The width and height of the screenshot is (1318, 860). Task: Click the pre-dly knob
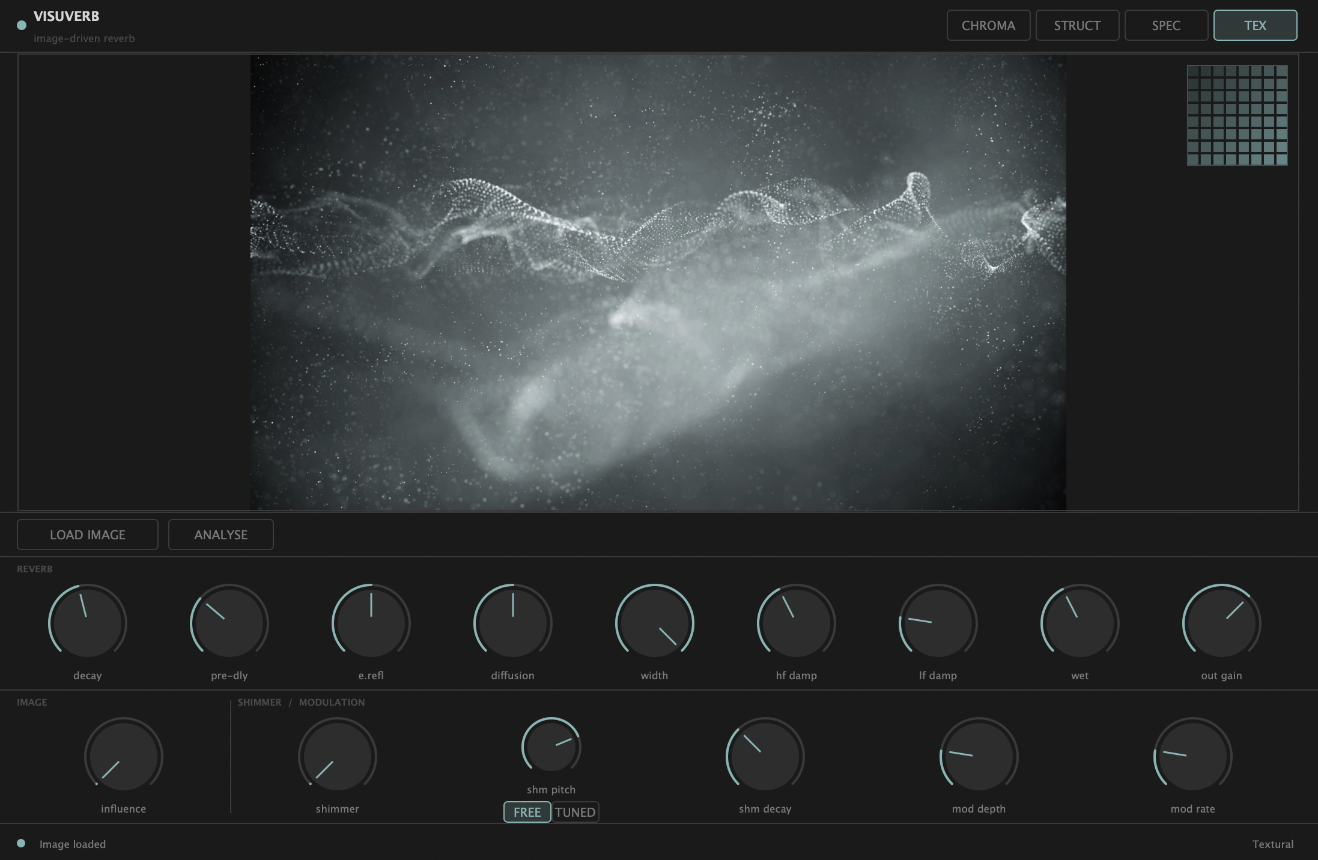pos(229,623)
